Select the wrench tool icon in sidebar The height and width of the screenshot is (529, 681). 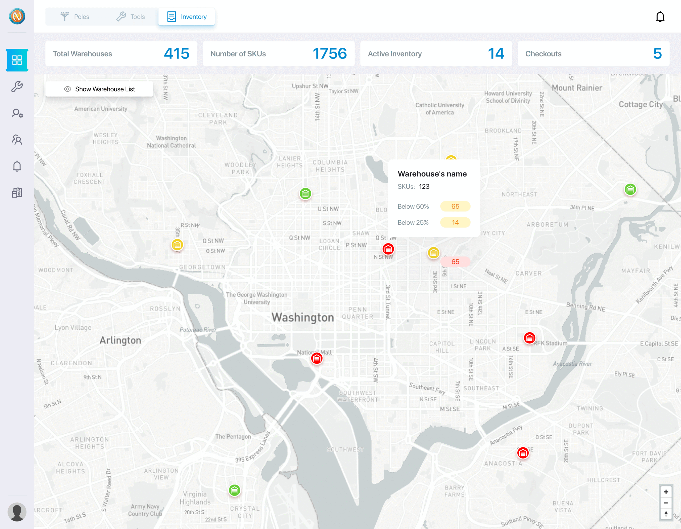(x=17, y=86)
